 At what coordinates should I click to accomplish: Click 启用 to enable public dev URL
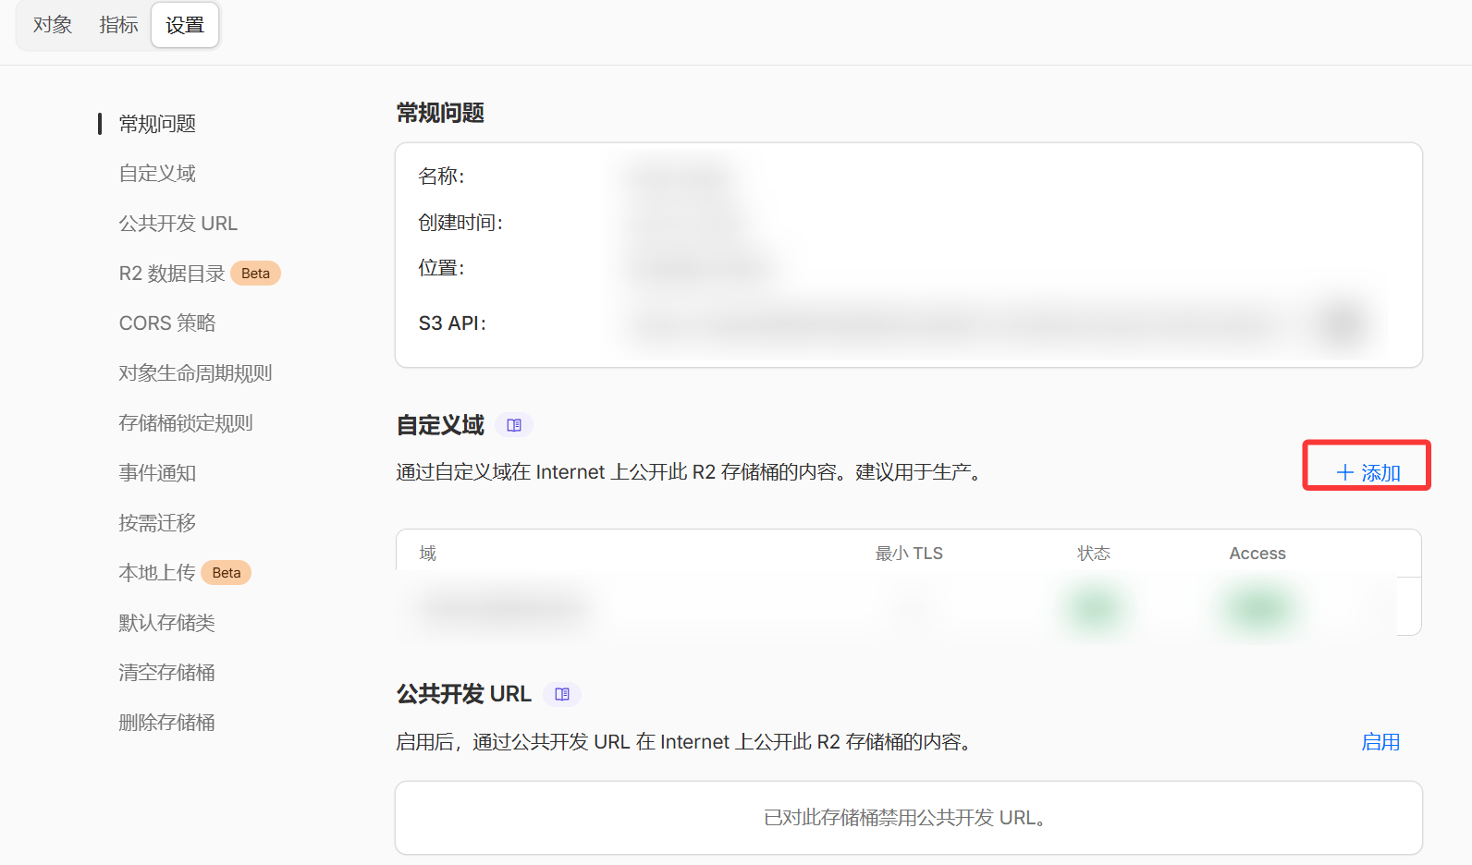pos(1380,742)
